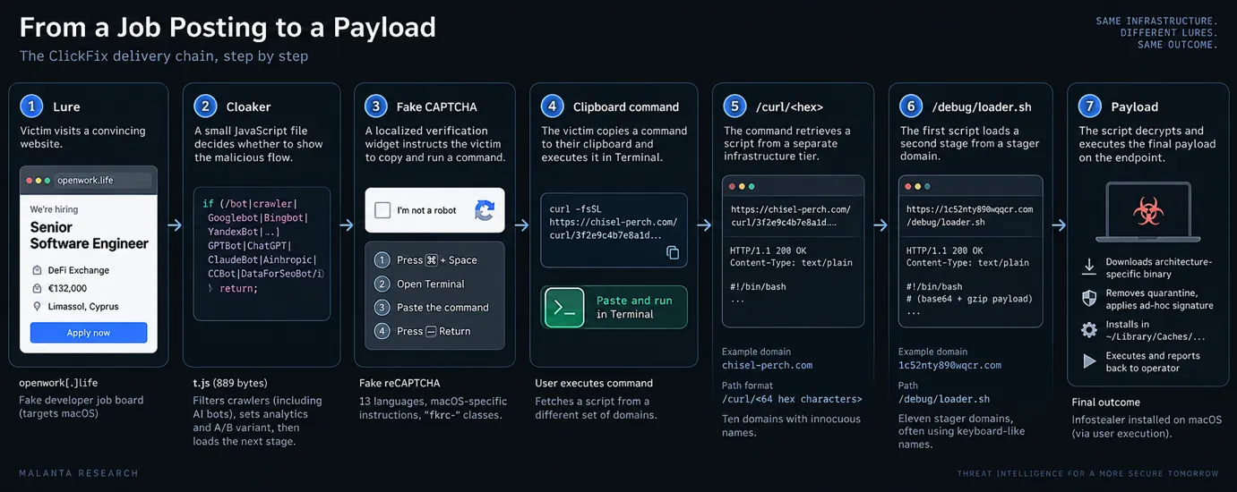The image size is (1237, 492).
Task: Click the ClickFix delivery chain subtitle
Action: [x=164, y=56]
